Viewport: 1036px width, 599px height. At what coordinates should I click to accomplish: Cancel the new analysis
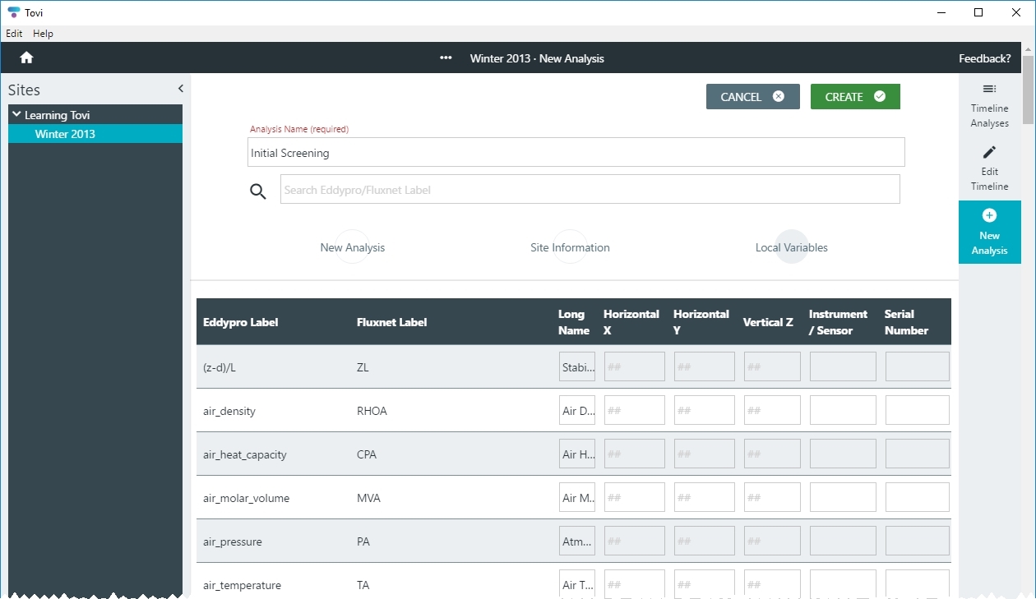[752, 97]
